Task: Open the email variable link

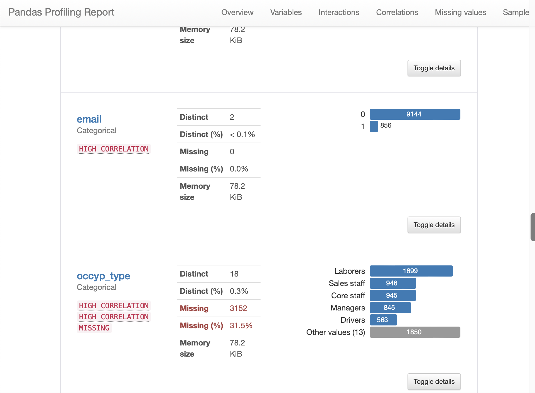Action: (89, 119)
